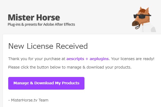The height and width of the screenshot is (107, 161).
Task: Click the horse's brown muzzle
Action: [x=136, y=23]
